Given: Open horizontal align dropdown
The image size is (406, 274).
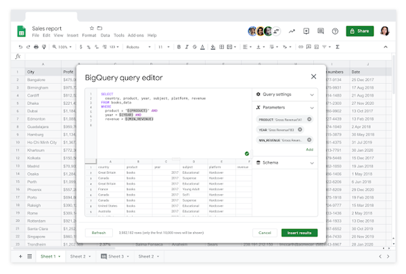Looking at the screenshot, I should coord(247,47).
